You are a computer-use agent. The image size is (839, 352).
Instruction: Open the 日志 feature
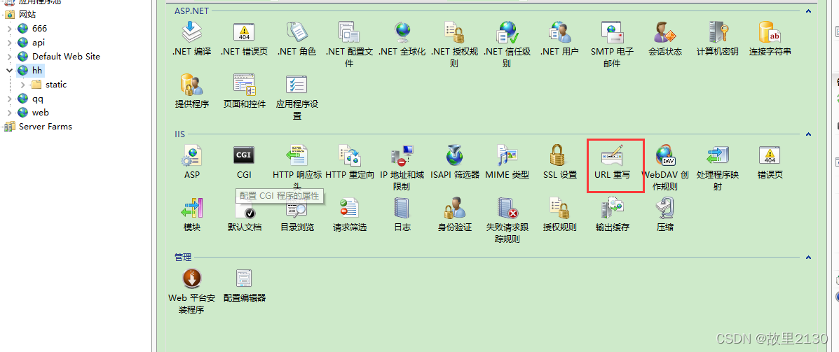click(x=402, y=214)
